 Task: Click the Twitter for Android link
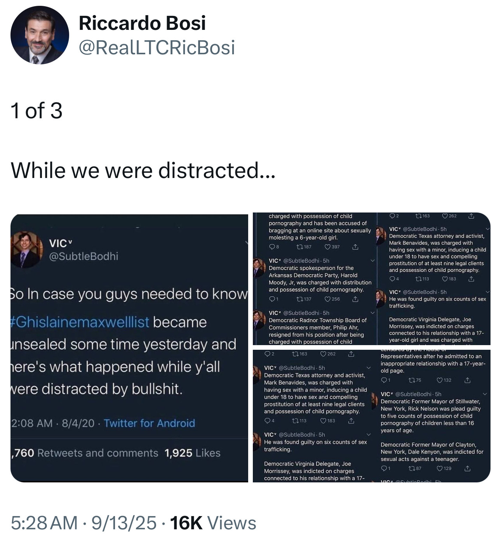[149, 423]
